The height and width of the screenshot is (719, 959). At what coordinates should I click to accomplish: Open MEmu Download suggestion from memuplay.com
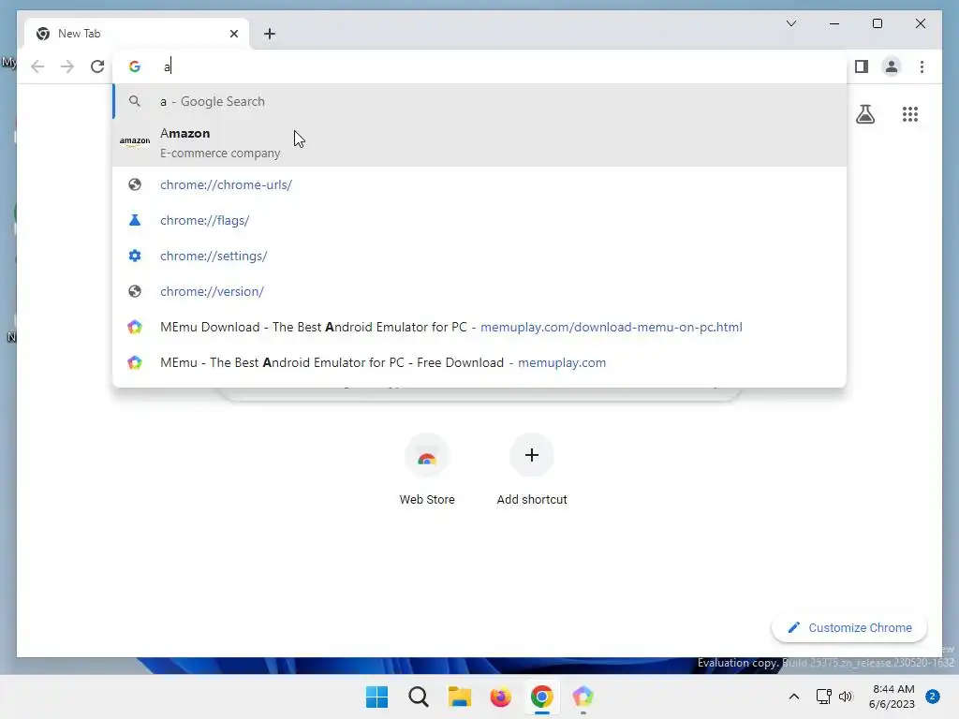(479, 327)
